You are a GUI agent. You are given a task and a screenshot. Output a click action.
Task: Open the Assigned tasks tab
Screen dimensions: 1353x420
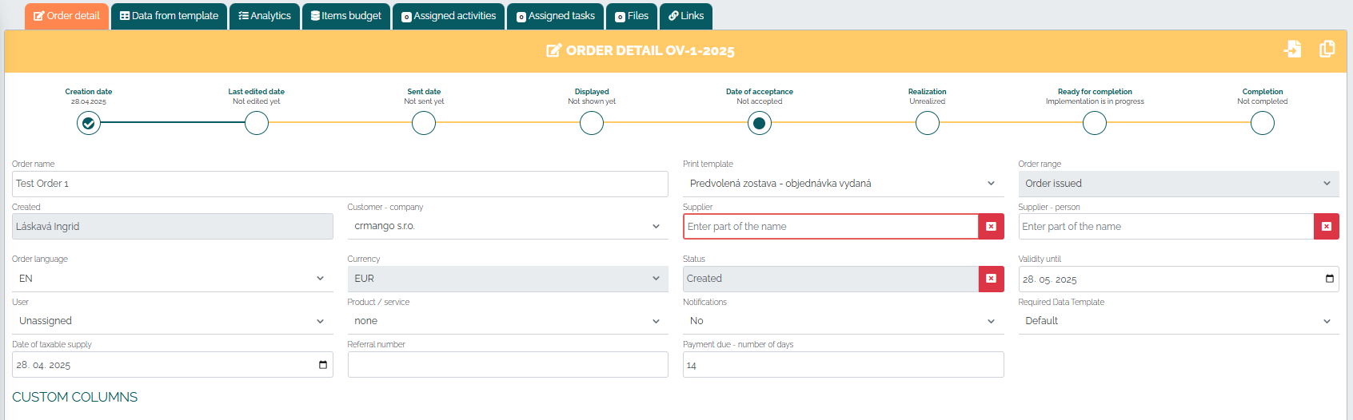coord(556,16)
